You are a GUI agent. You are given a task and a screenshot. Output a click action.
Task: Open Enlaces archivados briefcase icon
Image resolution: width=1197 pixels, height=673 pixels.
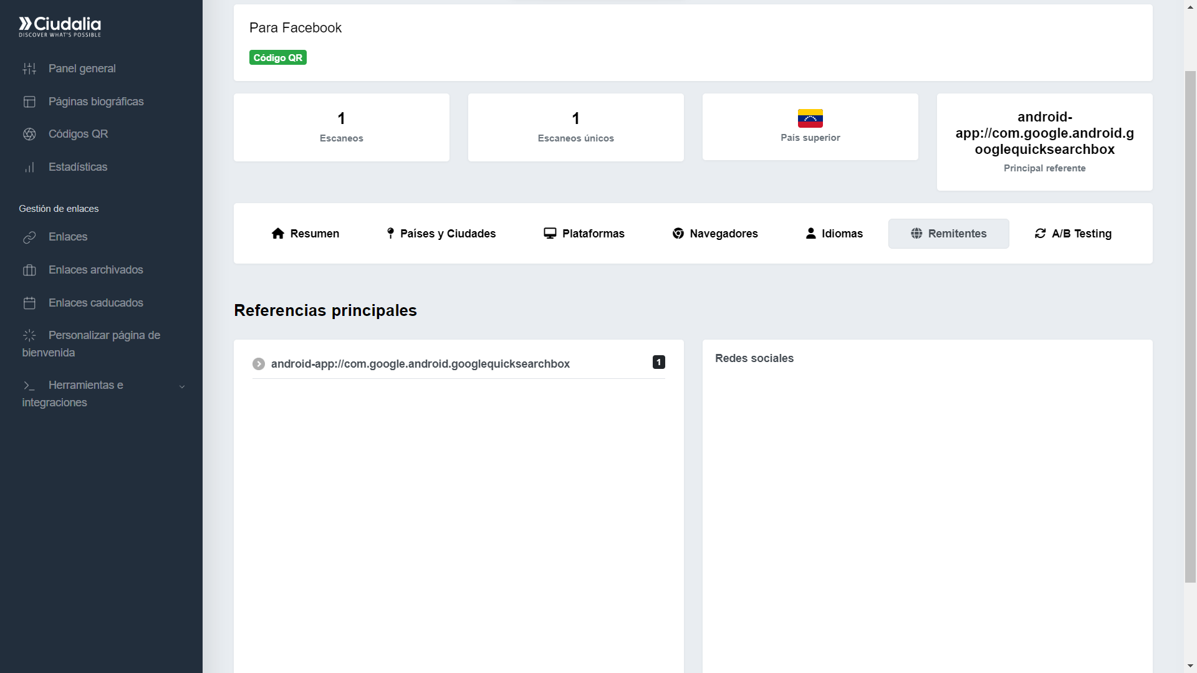point(29,270)
